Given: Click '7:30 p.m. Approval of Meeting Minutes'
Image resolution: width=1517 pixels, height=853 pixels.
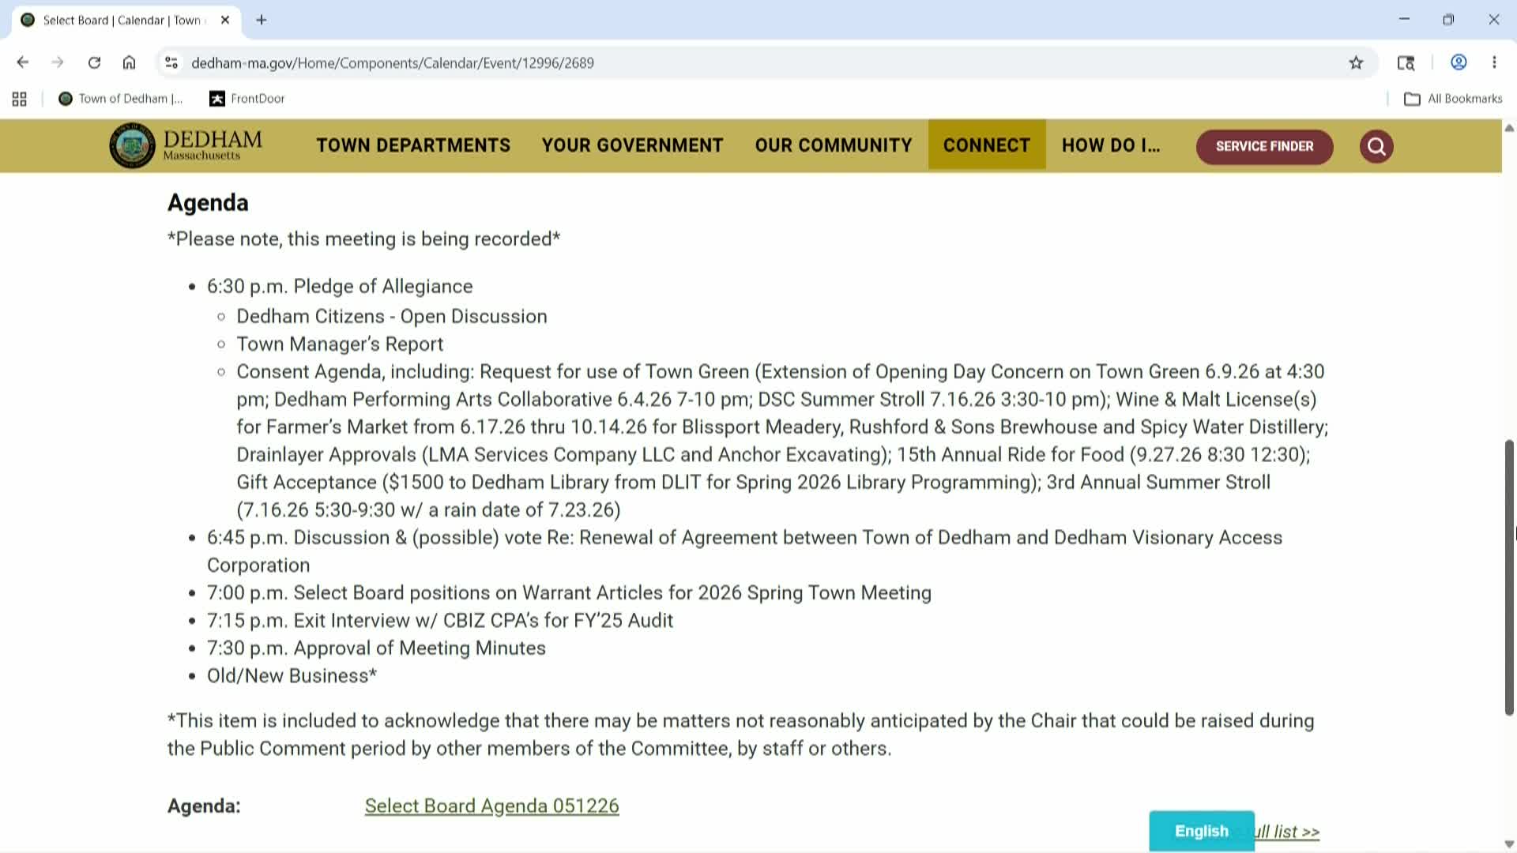Looking at the screenshot, I should tap(376, 648).
